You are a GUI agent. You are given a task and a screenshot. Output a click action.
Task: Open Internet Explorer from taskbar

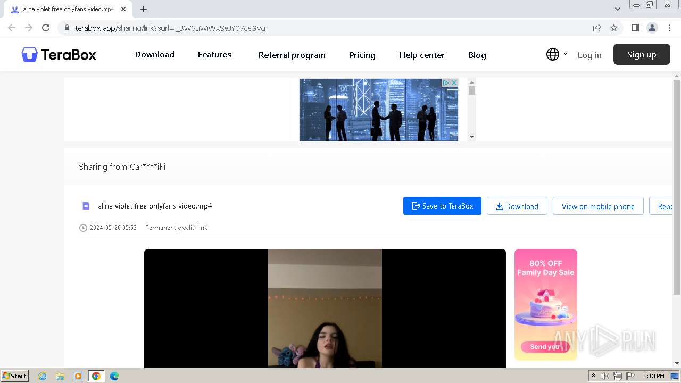42,376
